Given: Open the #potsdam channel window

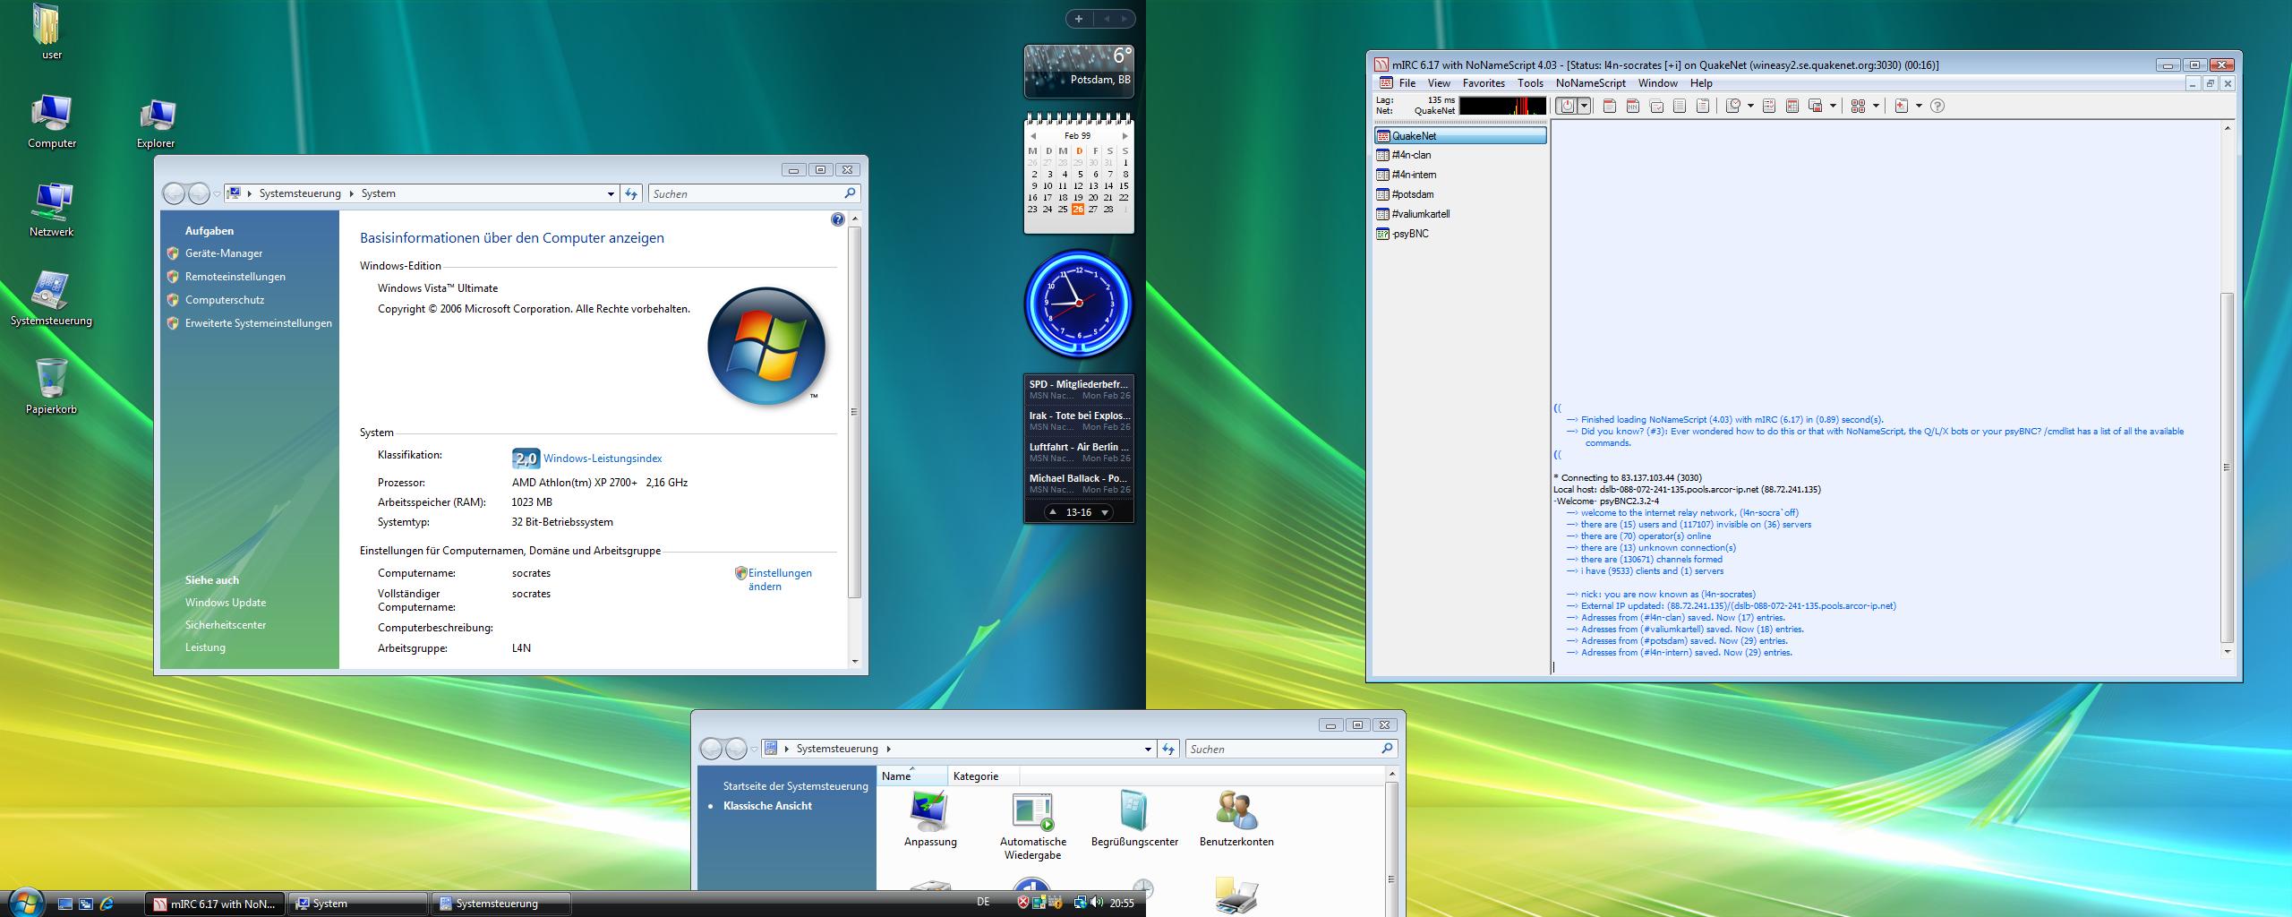Looking at the screenshot, I should pyautogui.click(x=1413, y=194).
